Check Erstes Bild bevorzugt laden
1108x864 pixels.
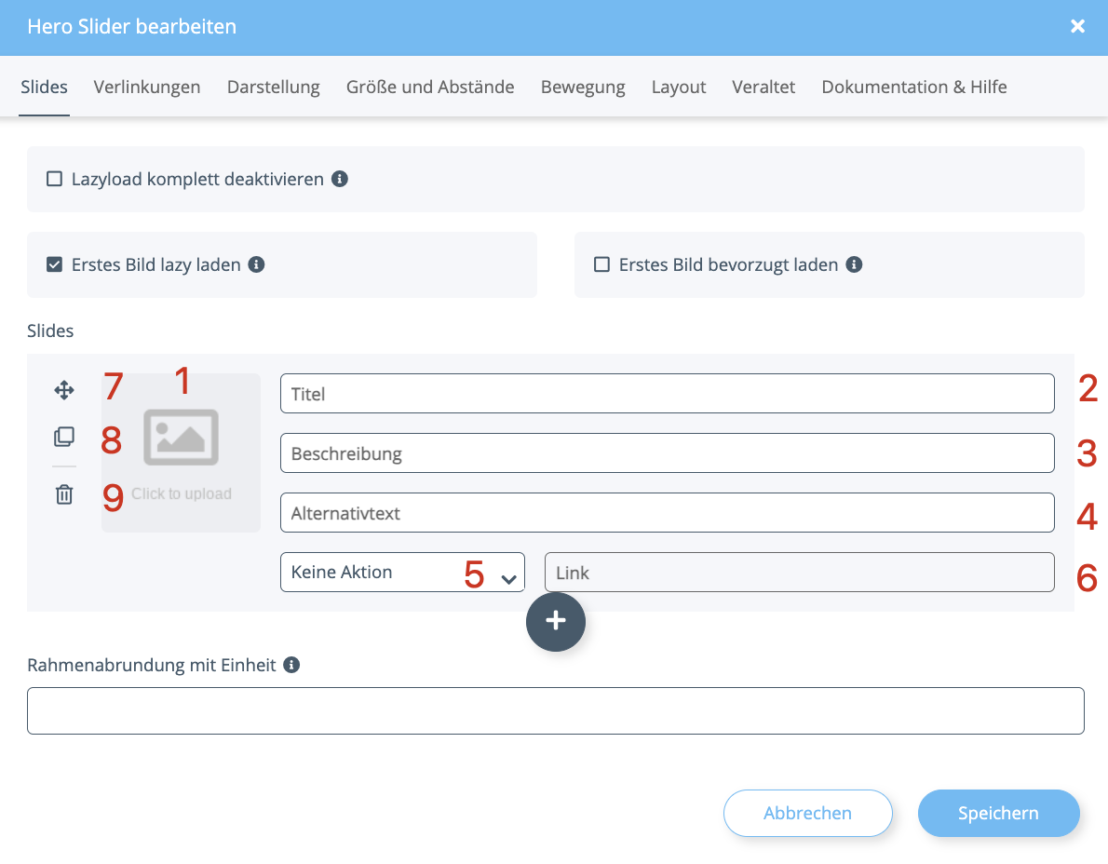(602, 264)
